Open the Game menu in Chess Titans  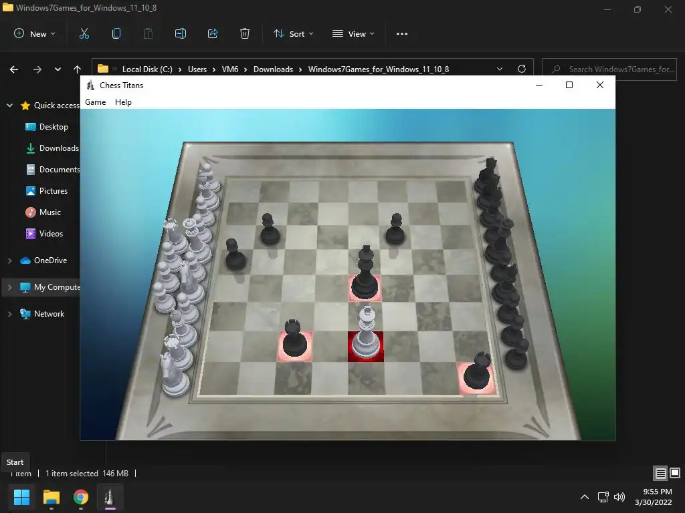pos(95,102)
